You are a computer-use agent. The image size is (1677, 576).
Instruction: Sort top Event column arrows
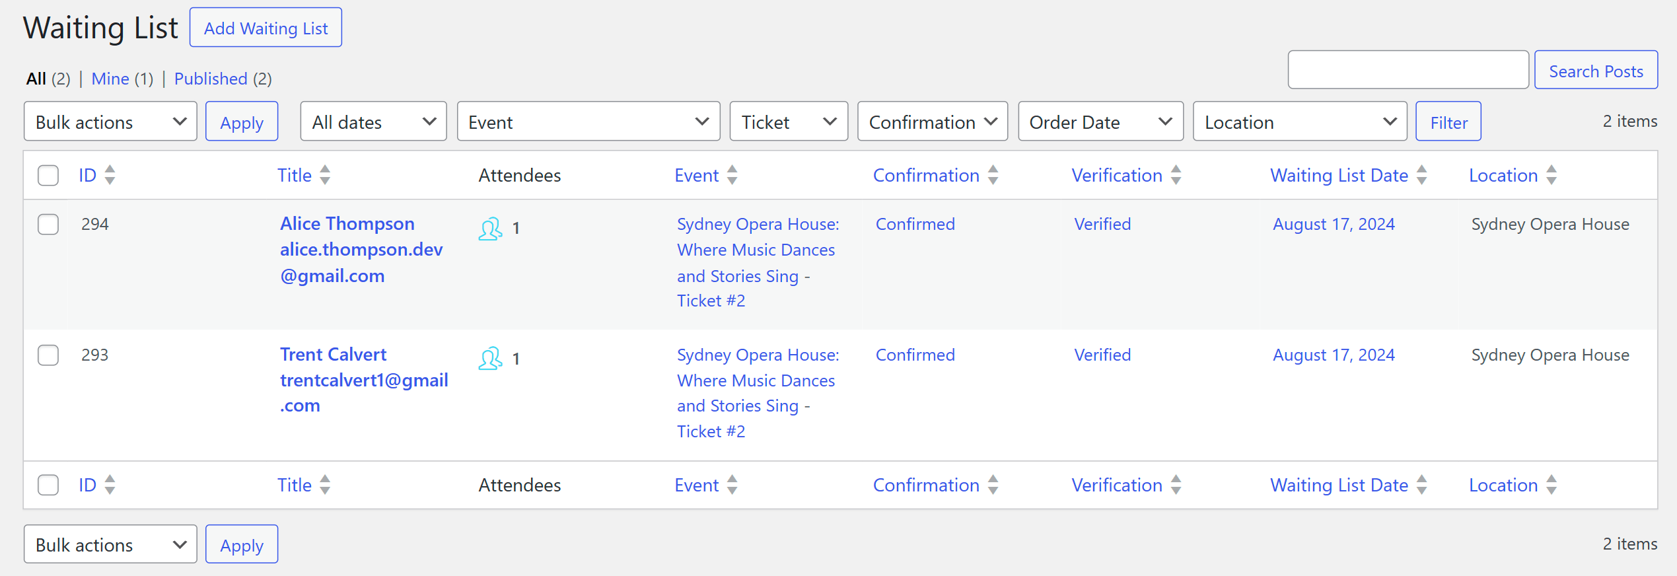click(732, 175)
